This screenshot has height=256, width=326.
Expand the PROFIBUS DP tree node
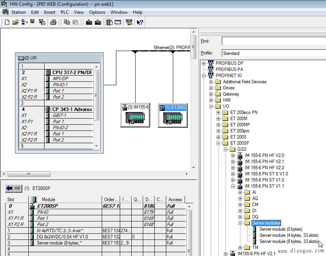204,63
